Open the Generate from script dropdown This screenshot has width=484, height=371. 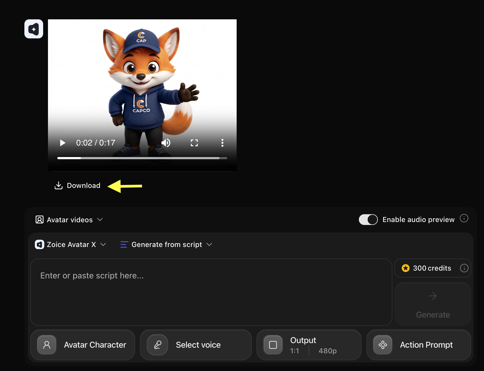pyautogui.click(x=166, y=245)
